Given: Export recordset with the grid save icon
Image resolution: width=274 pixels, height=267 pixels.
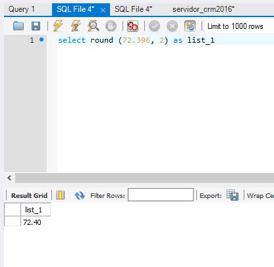Looking at the screenshot, I should [233, 195].
